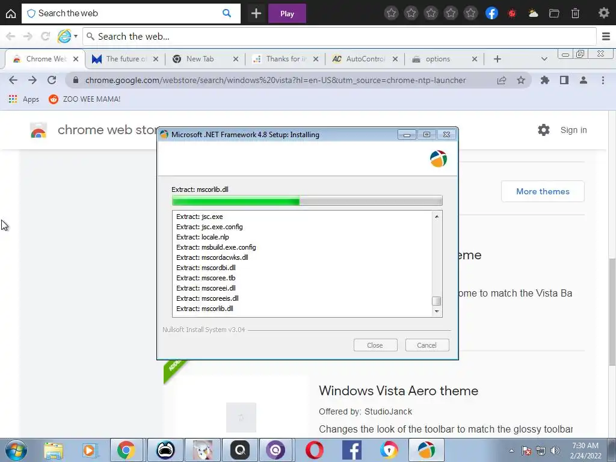Open new Chrome tab with plus button
The height and width of the screenshot is (462, 616).
pyautogui.click(x=497, y=59)
